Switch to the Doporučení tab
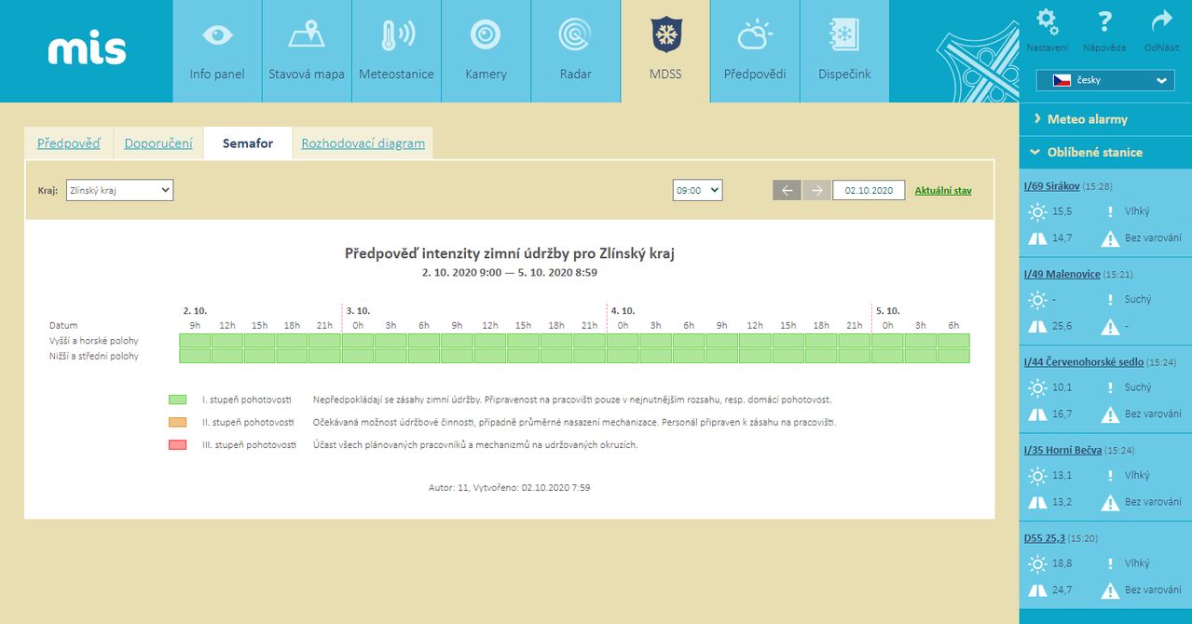The image size is (1192, 624). tap(158, 143)
